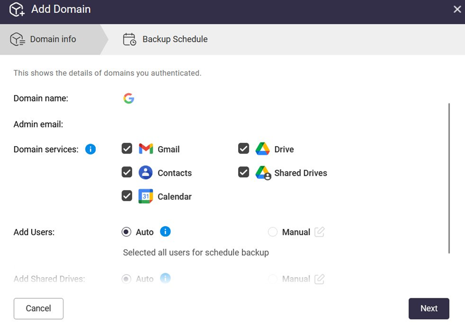The width and height of the screenshot is (465, 325).
Task: Click the Shared Drives icon
Action: coord(262,172)
